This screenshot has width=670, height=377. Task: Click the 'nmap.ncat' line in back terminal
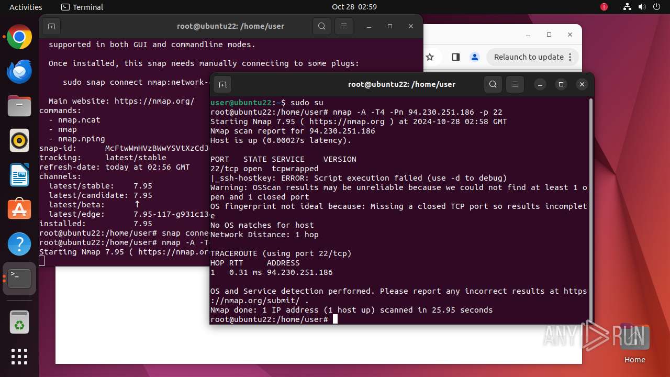74,120
